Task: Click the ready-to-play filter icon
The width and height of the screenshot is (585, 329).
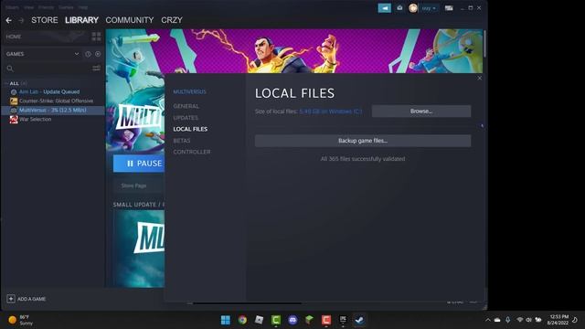Action: click(98, 54)
